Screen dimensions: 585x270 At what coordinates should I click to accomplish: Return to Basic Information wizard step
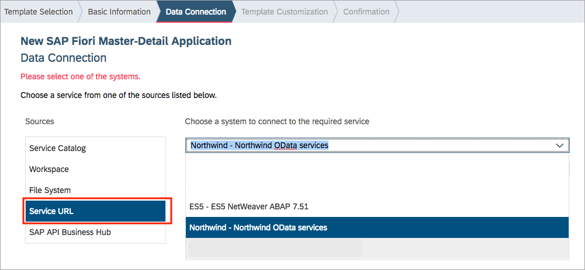[x=119, y=12]
